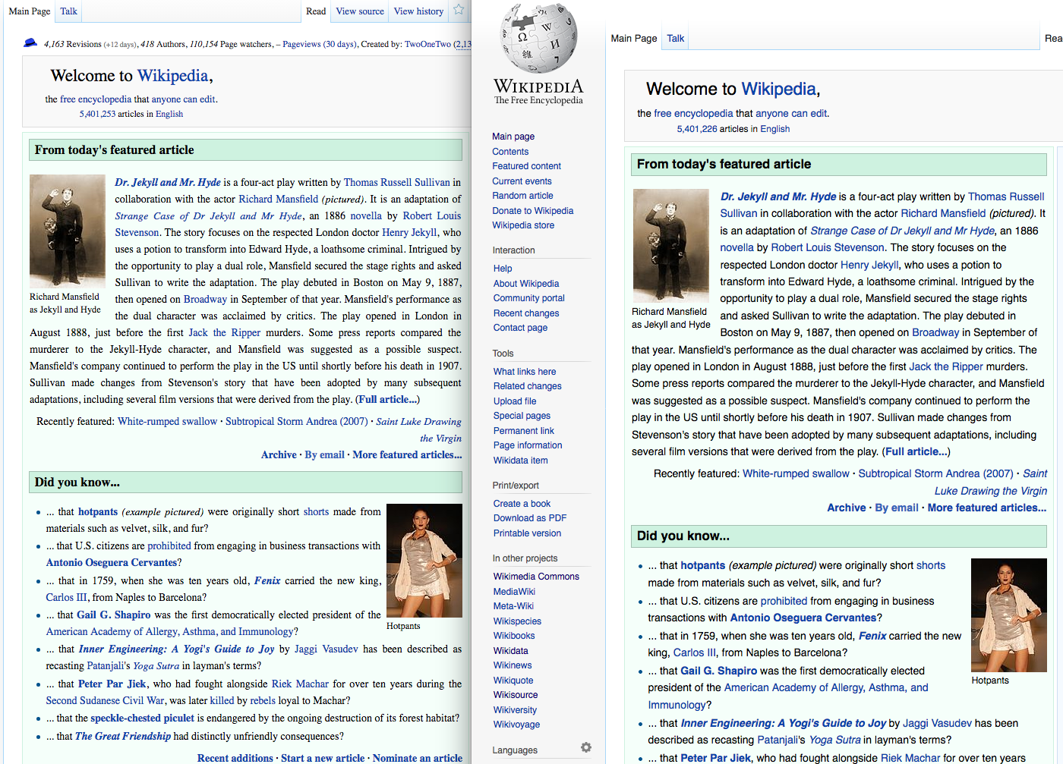Open Pageviews (30 days) link
Image resolution: width=1063 pixels, height=764 pixels.
coord(320,44)
